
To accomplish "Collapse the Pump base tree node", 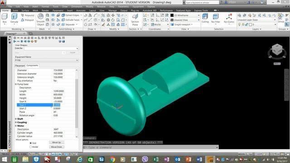I will tap(16, 84).
